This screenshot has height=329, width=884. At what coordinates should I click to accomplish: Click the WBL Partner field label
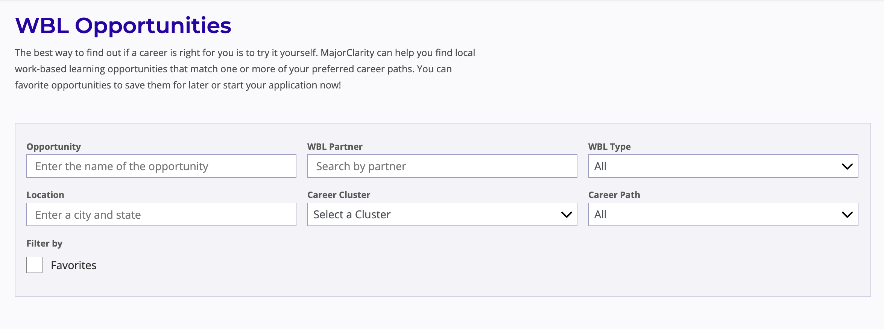click(x=335, y=147)
